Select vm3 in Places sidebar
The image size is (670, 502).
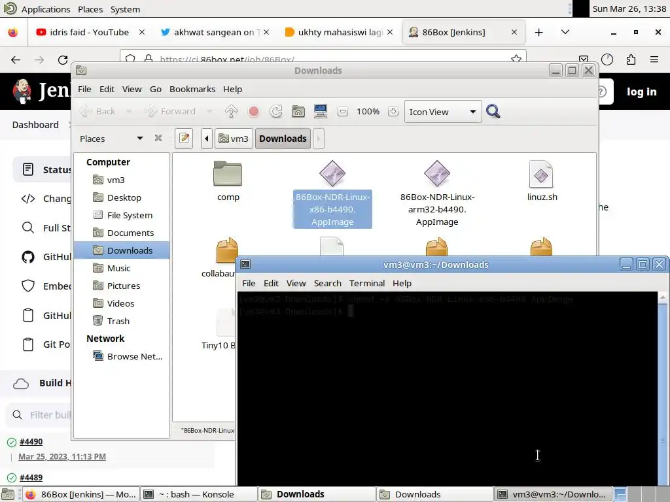[x=116, y=180]
